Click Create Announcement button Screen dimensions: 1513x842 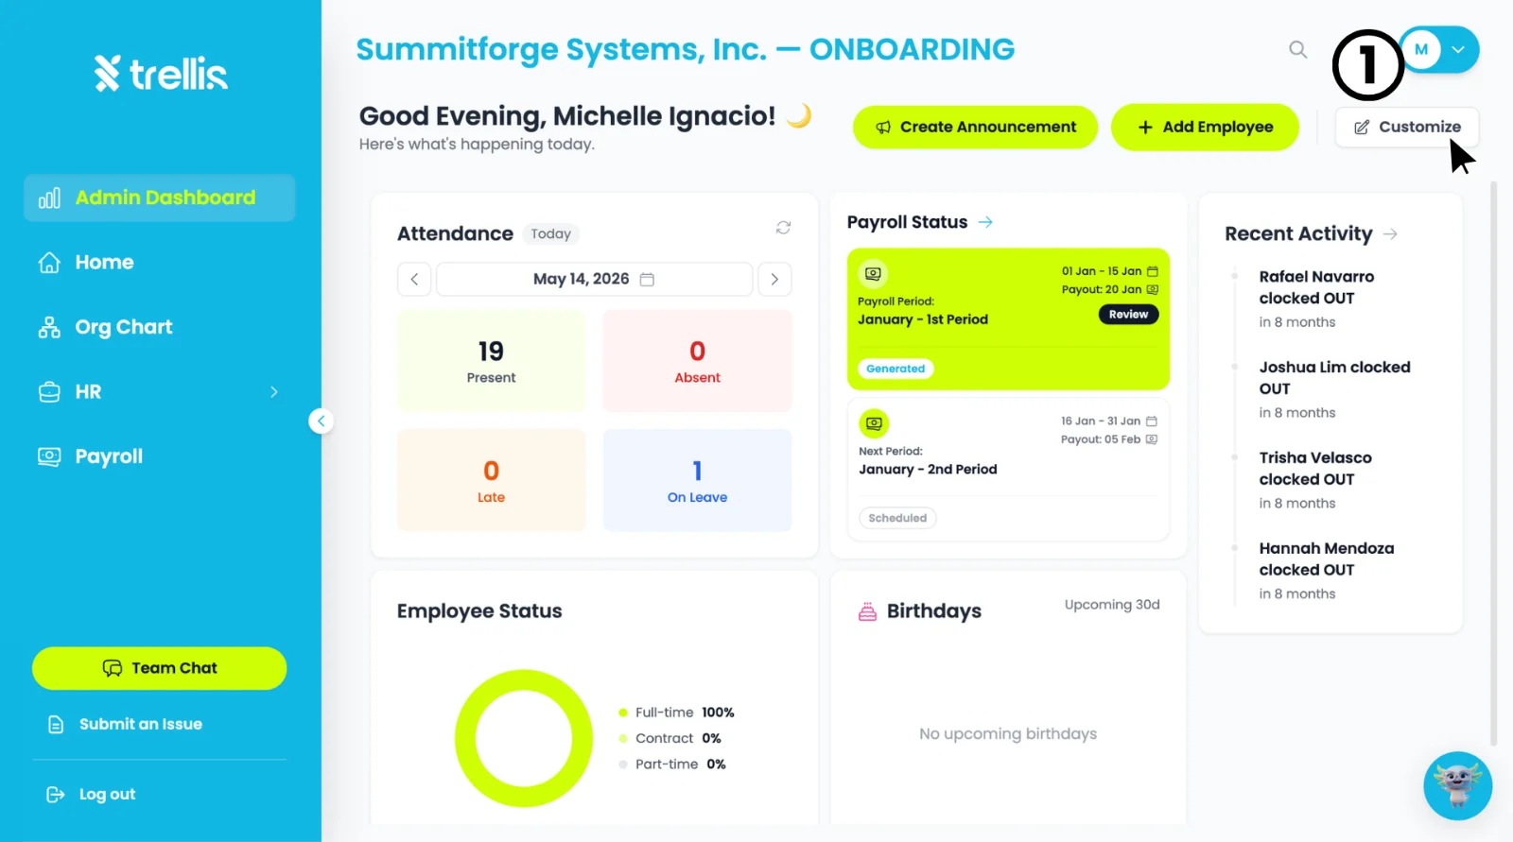coord(975,127)
